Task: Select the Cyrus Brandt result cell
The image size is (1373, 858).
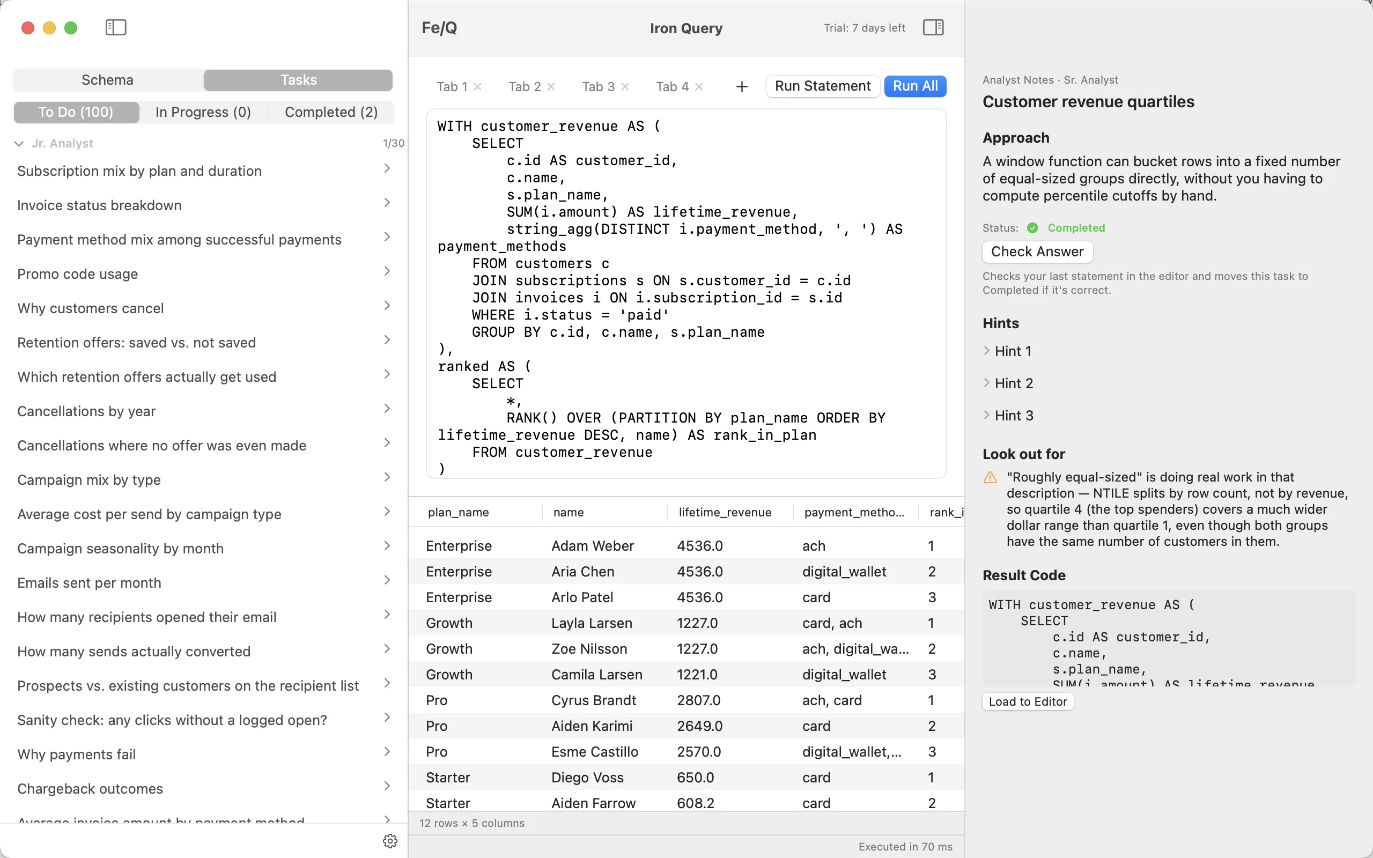Action: pos(594,700)
